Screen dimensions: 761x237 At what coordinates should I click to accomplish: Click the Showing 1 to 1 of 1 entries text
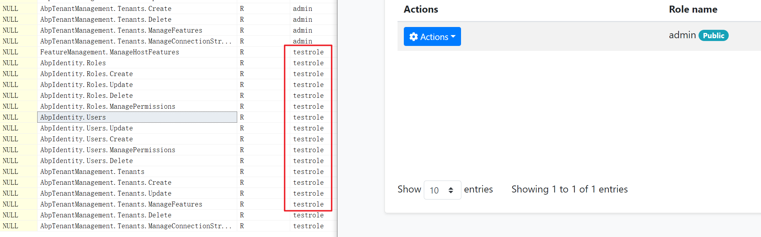pos(569,189)
